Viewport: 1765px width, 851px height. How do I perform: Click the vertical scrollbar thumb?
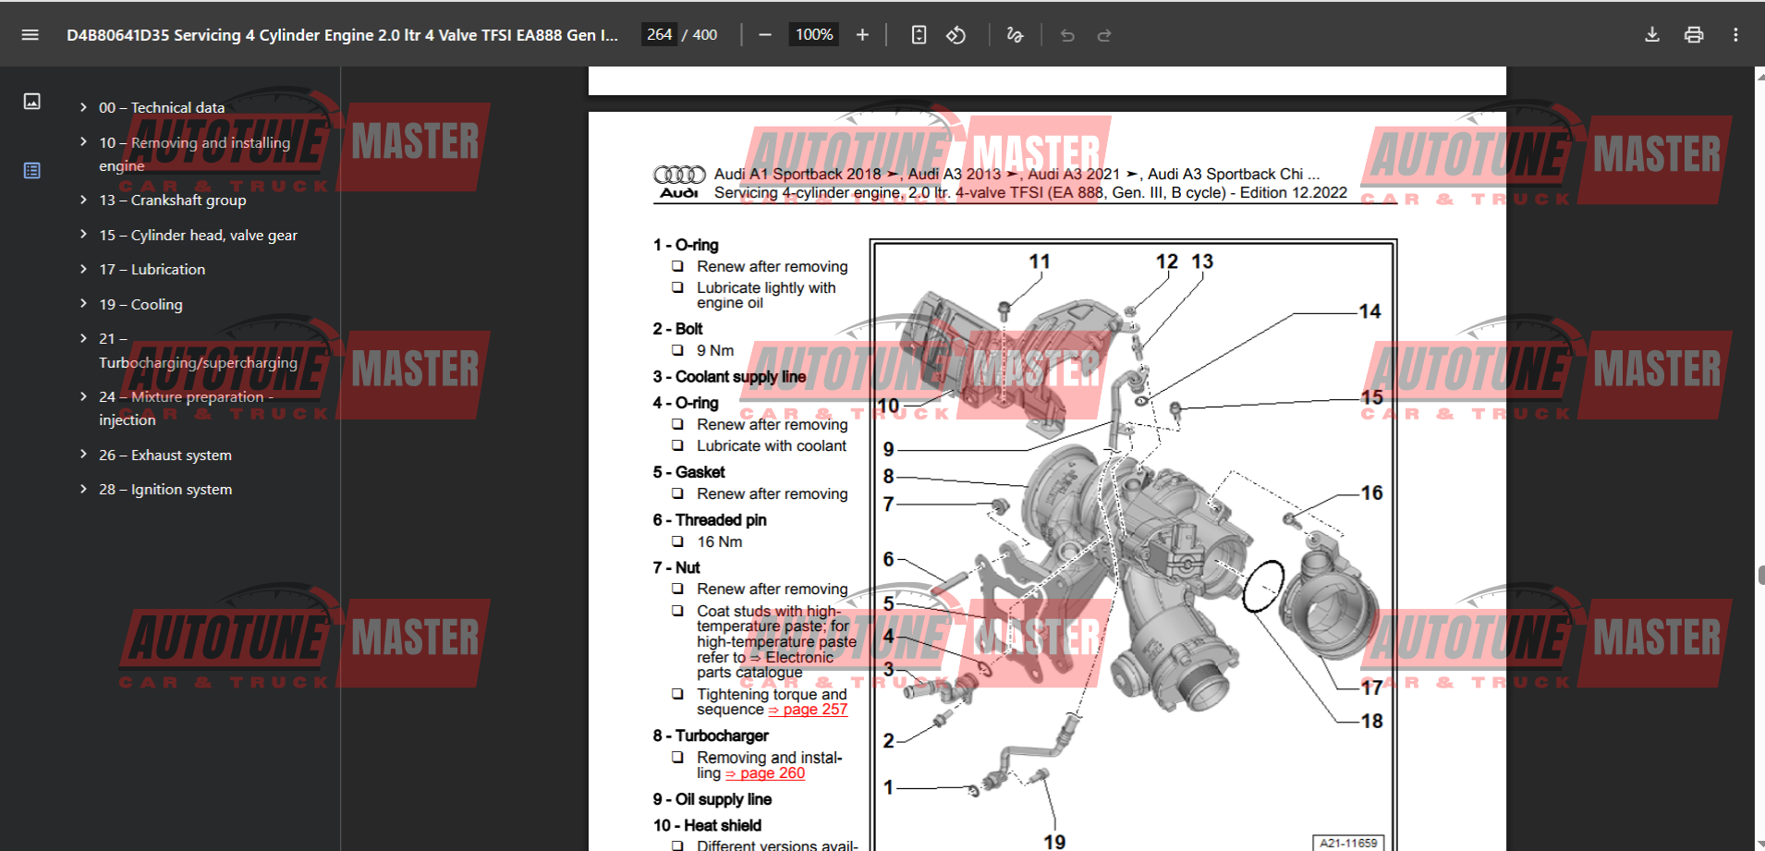point(1759,575)
